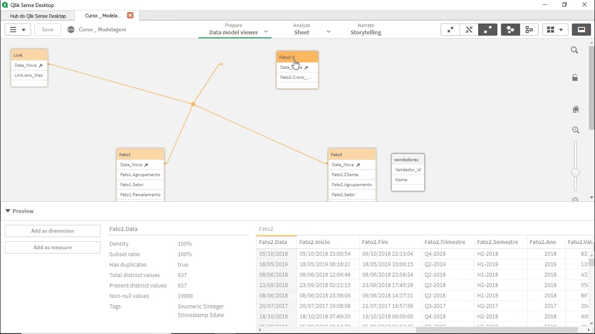Click the search icon in viewer
The image size is (595, 334).
(x=575, y=50)
